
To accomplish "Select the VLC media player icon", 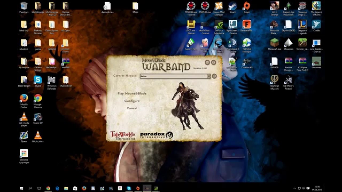I will pos(24,119).
